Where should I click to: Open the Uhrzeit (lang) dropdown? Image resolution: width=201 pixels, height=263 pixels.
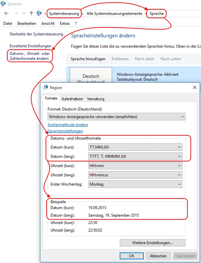pos(135,175)
